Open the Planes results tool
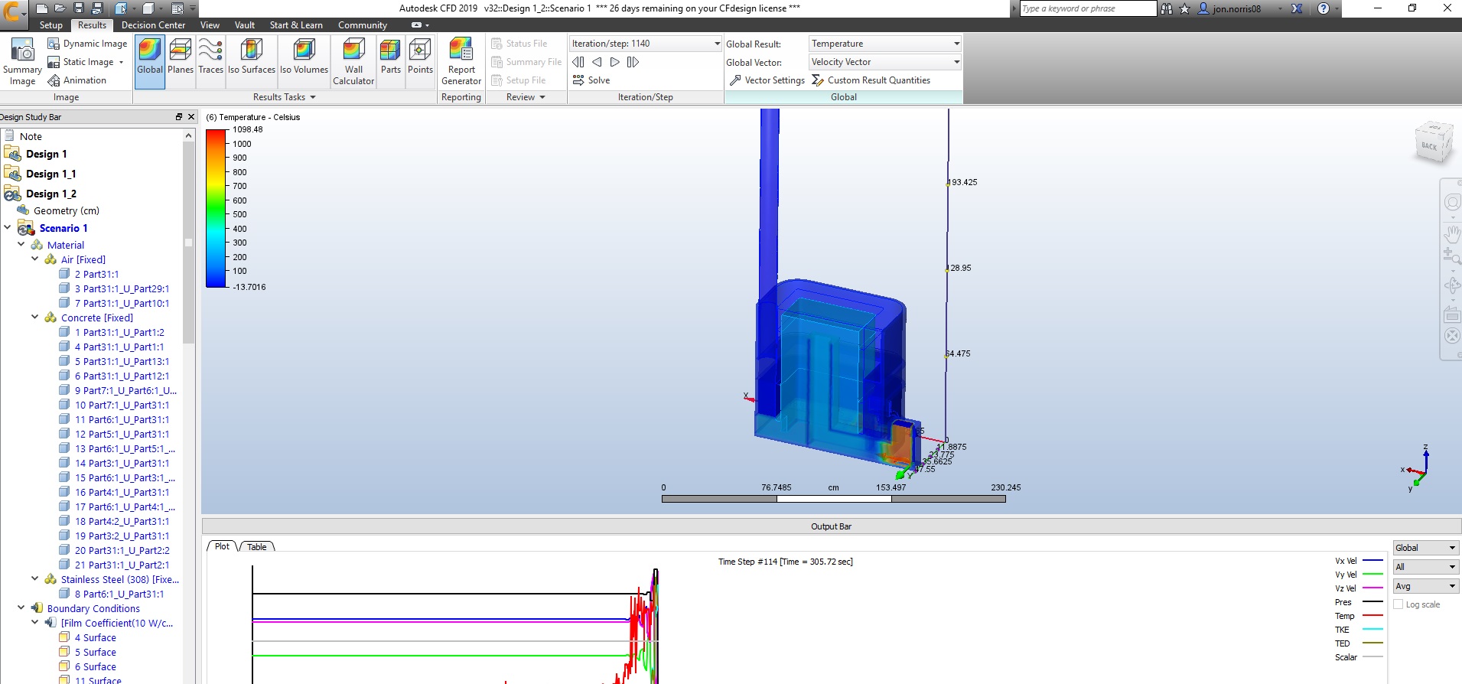This screenshot has height=684, width=1462. click(x=181, y=57)
